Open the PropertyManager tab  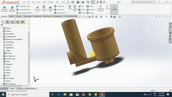point(8,22)
